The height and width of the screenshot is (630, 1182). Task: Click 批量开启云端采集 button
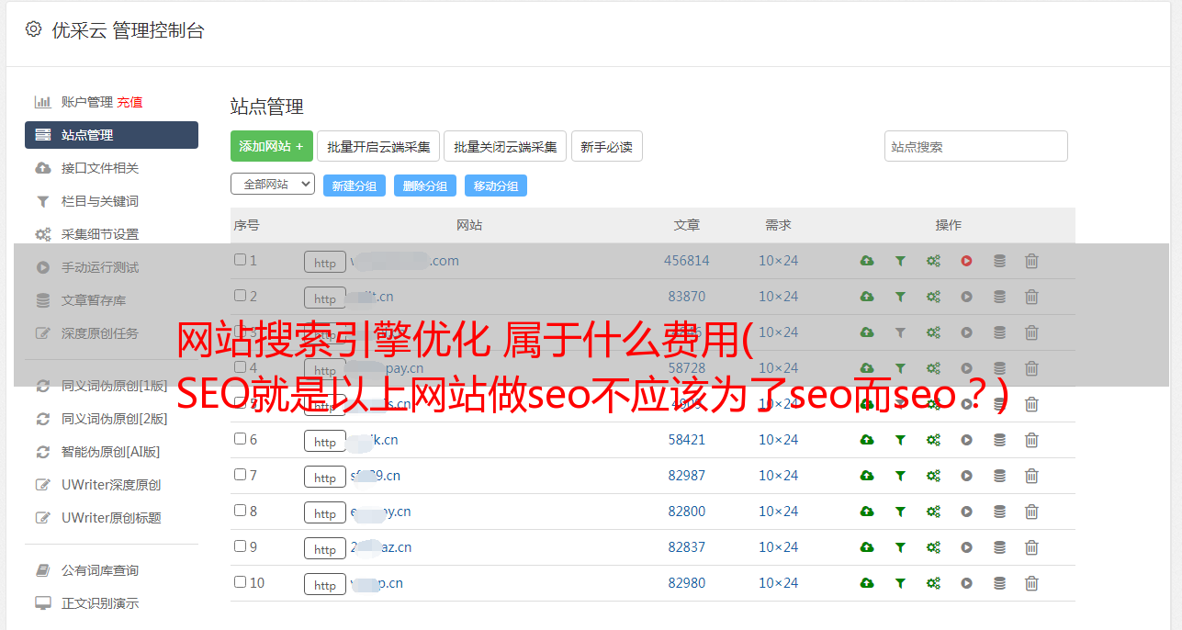pos(378,146)
